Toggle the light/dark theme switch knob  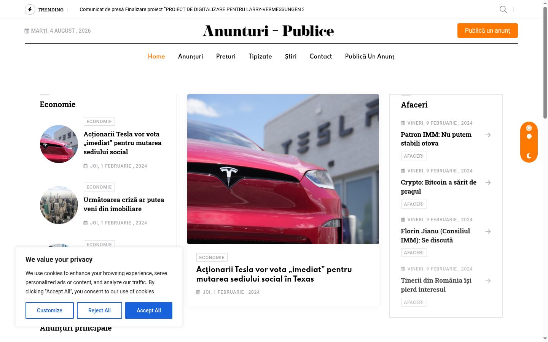point(529,136)
